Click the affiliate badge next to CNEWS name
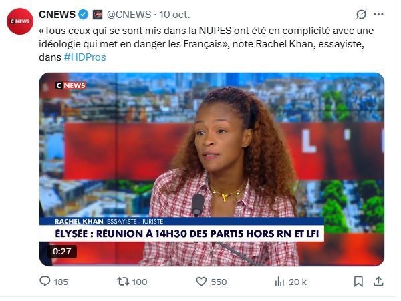This screenshot has height=301, width=401. click(x=98, y=15)
